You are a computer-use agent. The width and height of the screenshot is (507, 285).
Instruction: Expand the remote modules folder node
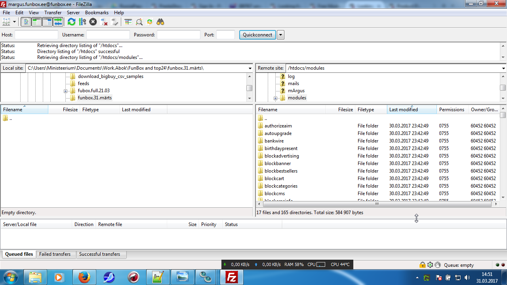coord(276,98)
